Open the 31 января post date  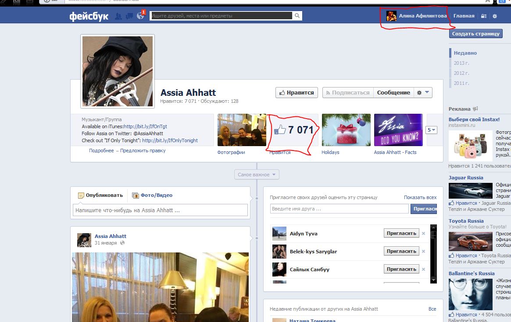[106, 243]
